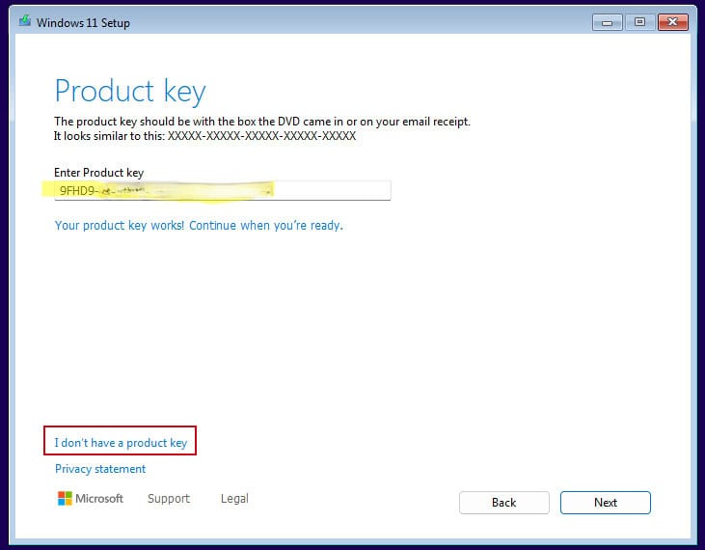
Task: View the Legal information link
Action: tap(234, 499)
